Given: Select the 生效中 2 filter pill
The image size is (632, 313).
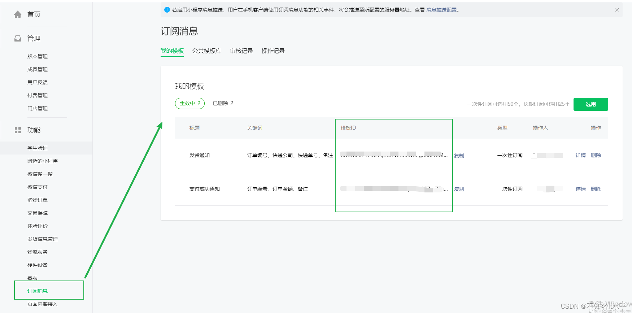Looking at the screenshot, I should [x=190, y=103].
